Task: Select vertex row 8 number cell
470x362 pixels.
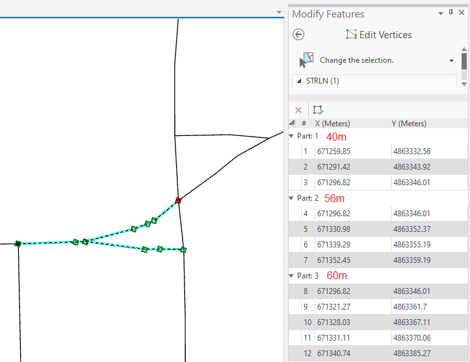Action: (x=305, y=291)
